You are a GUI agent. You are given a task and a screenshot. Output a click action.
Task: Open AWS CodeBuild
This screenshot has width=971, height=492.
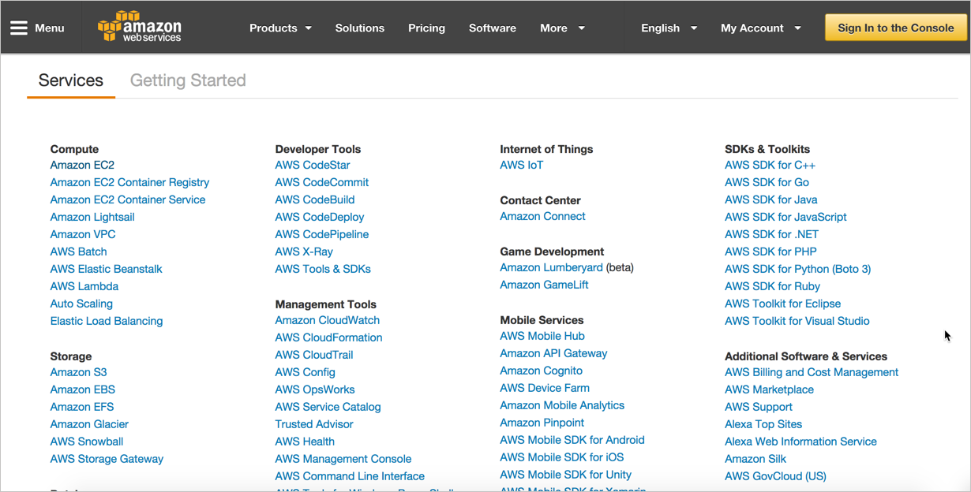(x=315, y=199)
